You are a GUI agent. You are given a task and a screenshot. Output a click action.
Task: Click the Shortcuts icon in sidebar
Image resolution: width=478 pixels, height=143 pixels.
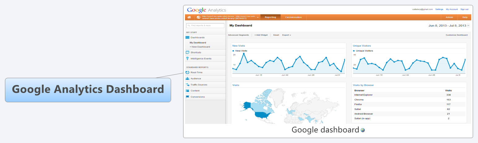pos(187,53)
